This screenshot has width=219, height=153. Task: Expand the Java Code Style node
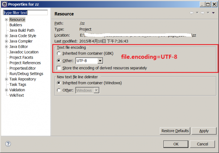coord(6,36)
